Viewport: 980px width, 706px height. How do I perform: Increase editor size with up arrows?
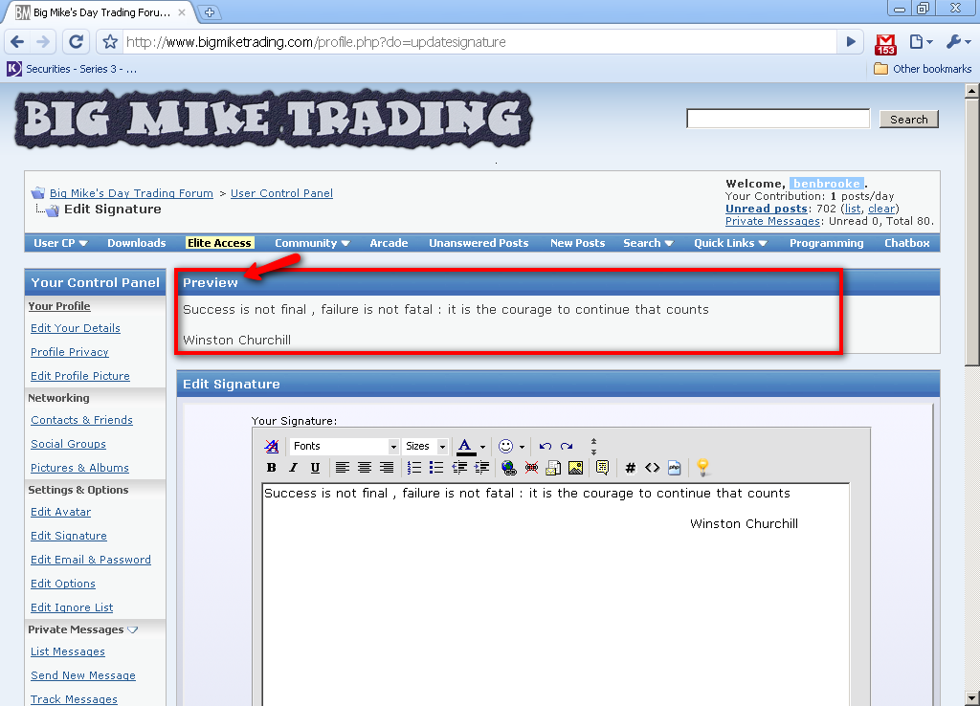click(x=593, y=442)
